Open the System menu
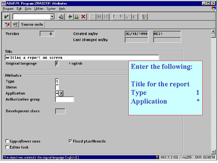Image resolution: width=218 pixels, height=163 pixels. tap(51, 8)
